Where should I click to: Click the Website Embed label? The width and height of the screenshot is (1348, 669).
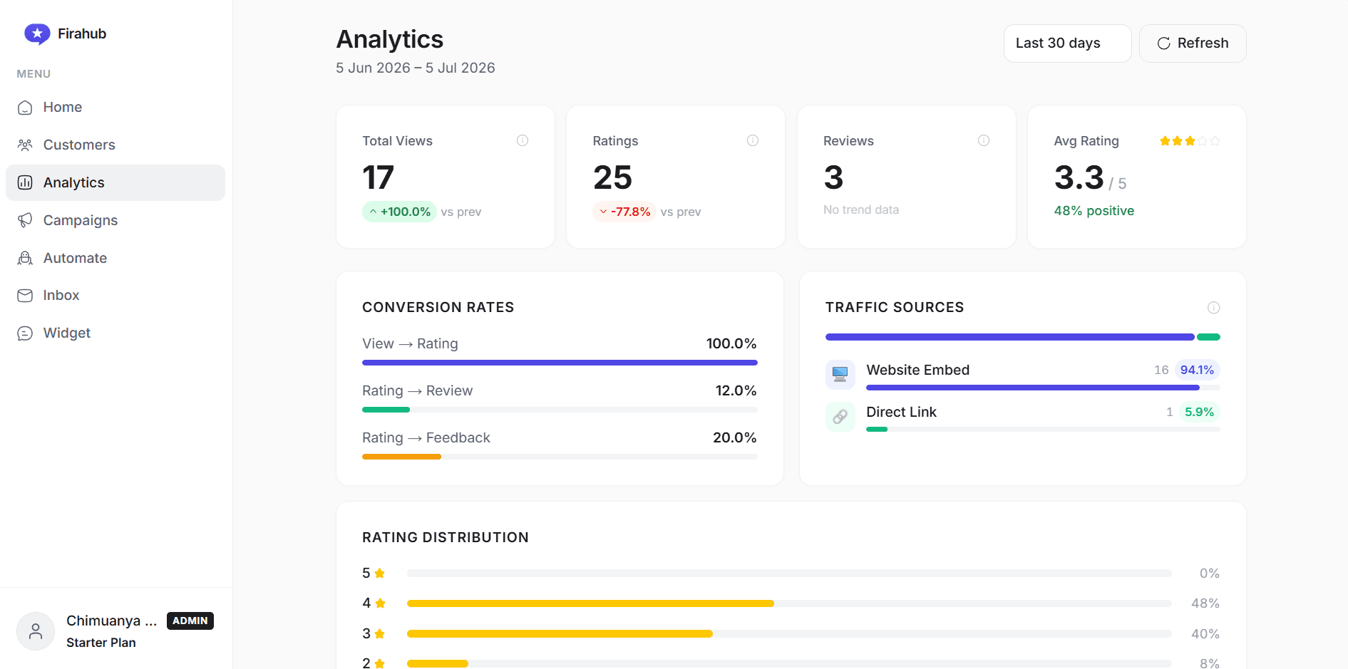click(x=918, y=370)
